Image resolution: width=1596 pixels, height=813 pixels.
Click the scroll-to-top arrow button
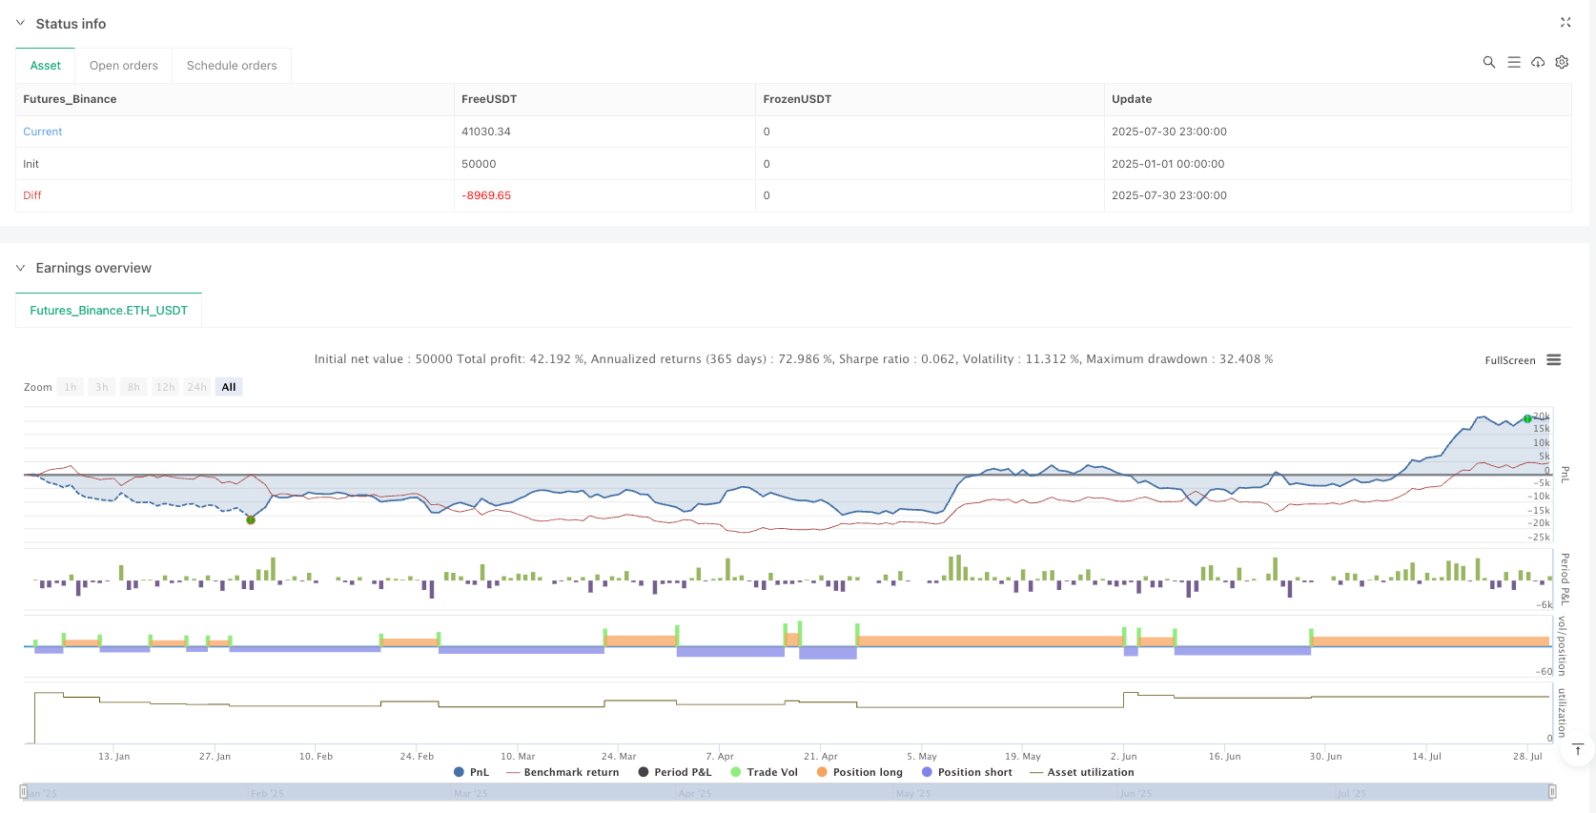(1578, 750)
